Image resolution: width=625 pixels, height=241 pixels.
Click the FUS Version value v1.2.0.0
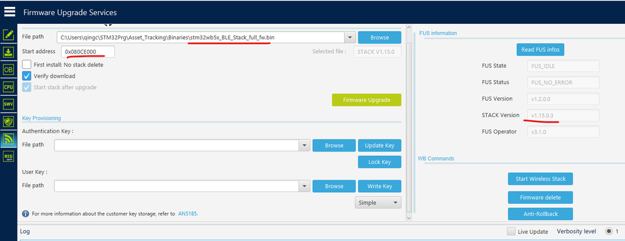tap(563, 98)
